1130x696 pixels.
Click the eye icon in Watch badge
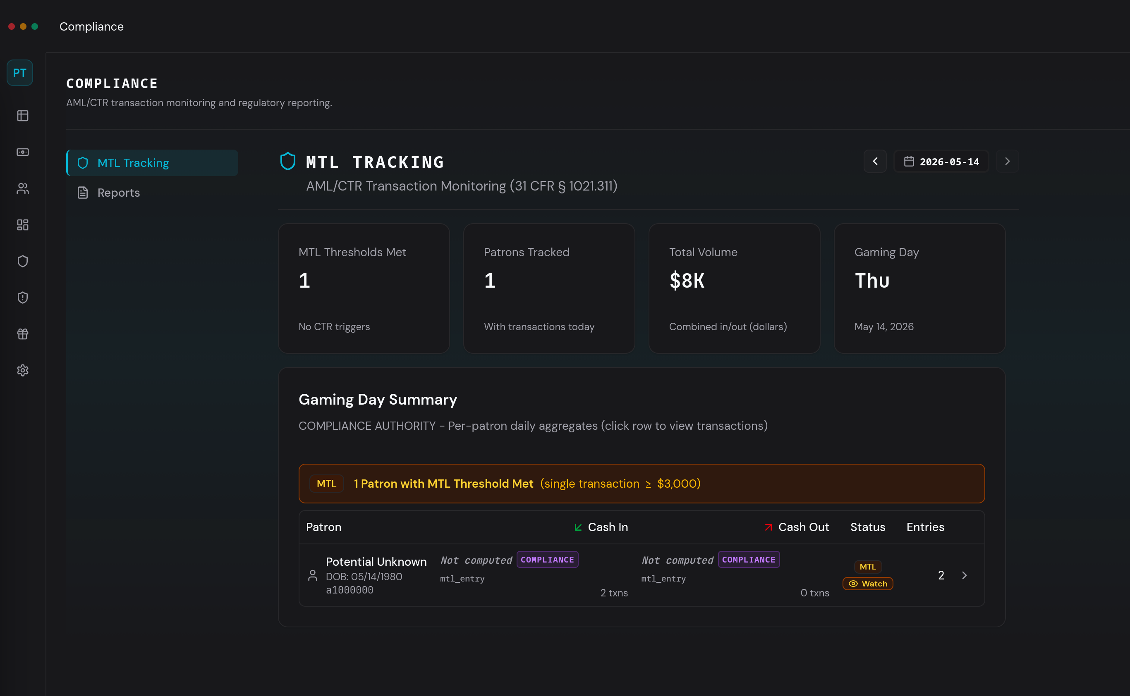click(853, 584)
